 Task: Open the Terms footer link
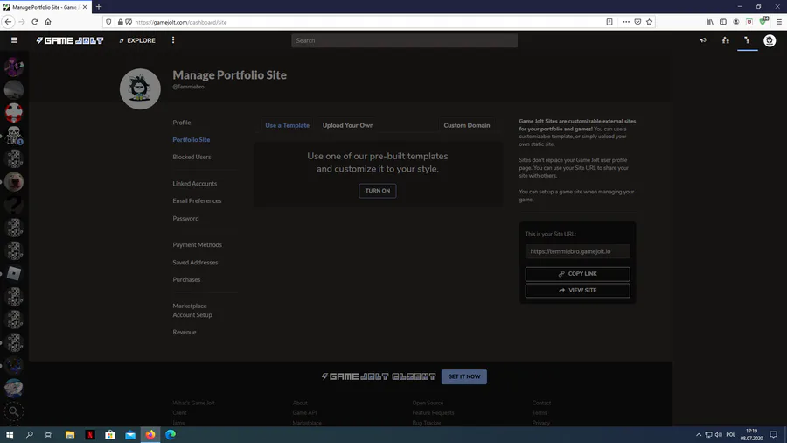pos(540,413)
